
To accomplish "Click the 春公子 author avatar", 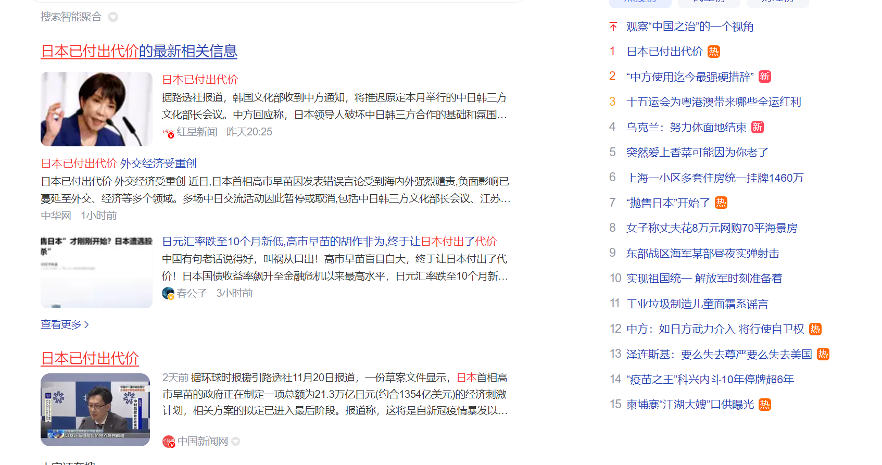I will pos(168,294).
